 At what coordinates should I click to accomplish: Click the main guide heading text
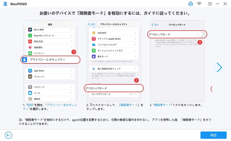click(115, 13)
